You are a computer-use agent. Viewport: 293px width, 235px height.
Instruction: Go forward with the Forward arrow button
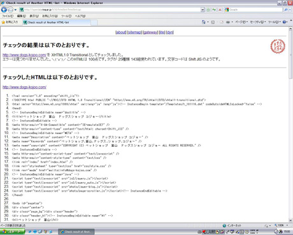10,10
